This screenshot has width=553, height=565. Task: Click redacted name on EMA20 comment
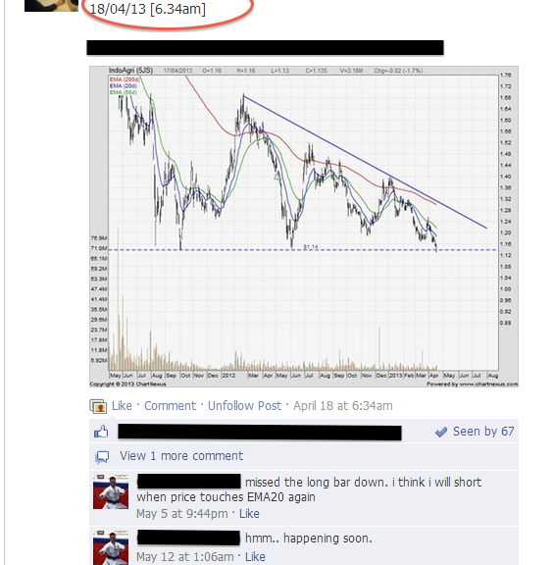click(189, 482)
